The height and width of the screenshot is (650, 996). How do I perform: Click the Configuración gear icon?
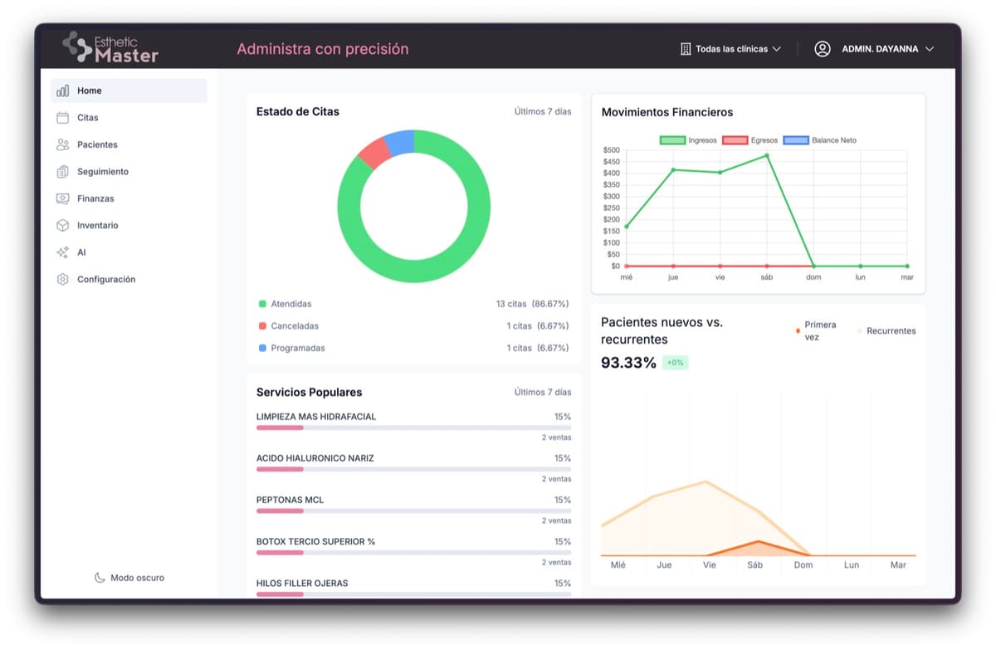pyautogui.click(x=62, y=280)
